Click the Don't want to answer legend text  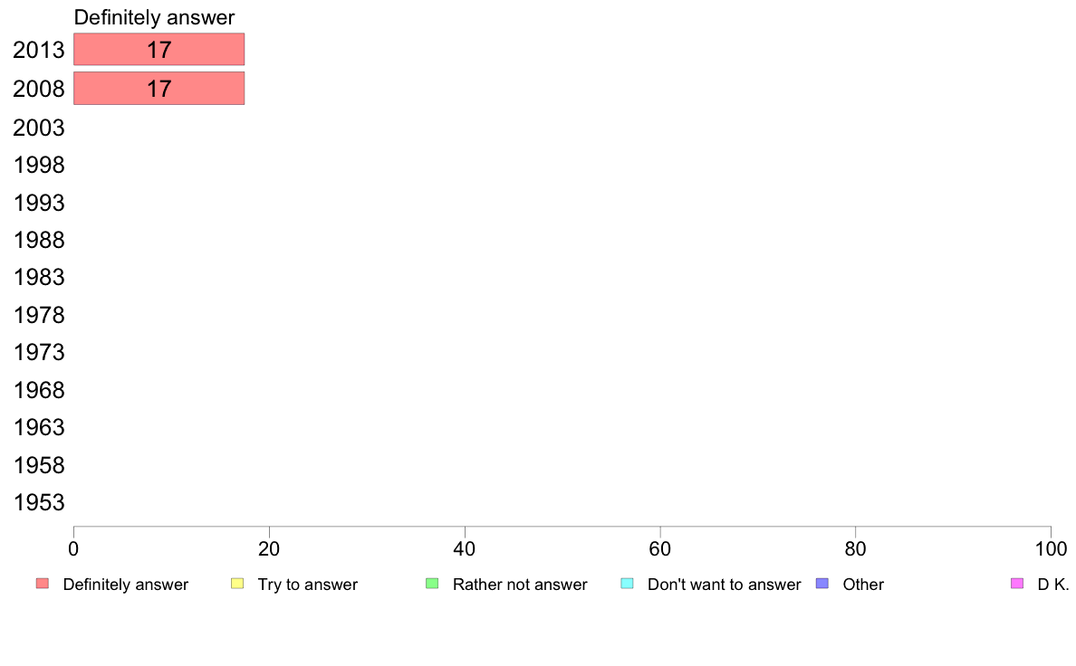[724, 585]
